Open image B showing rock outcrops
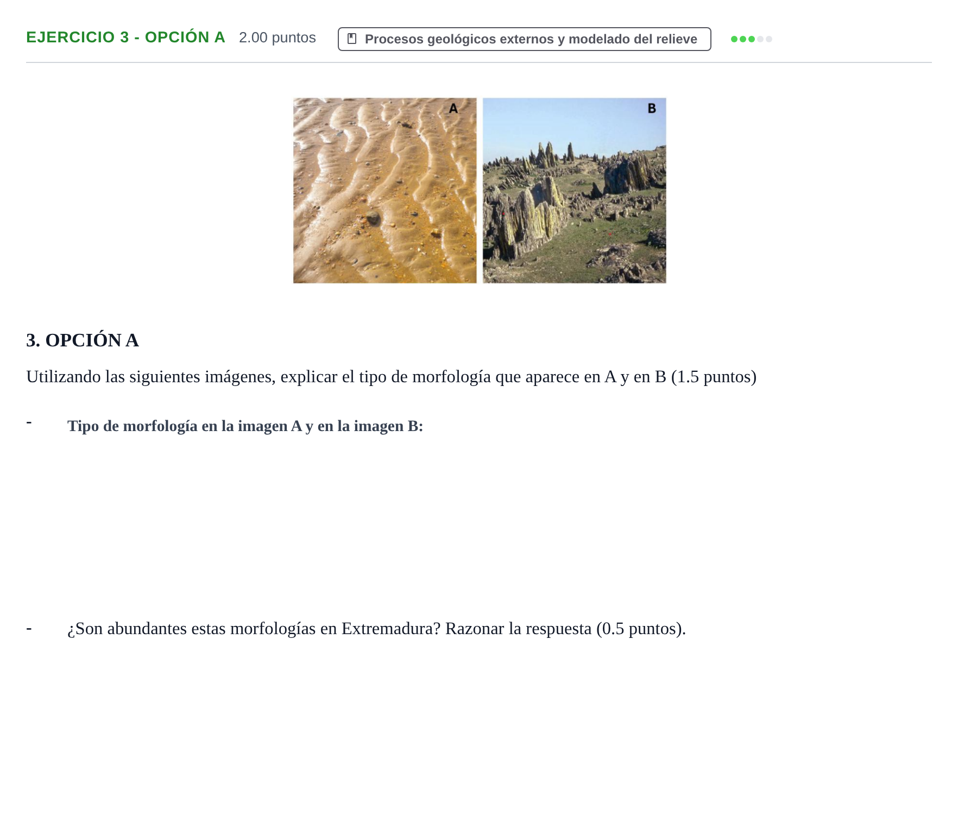Image resolution: width=958 pixels, height=835 pixels. point(575,191)
